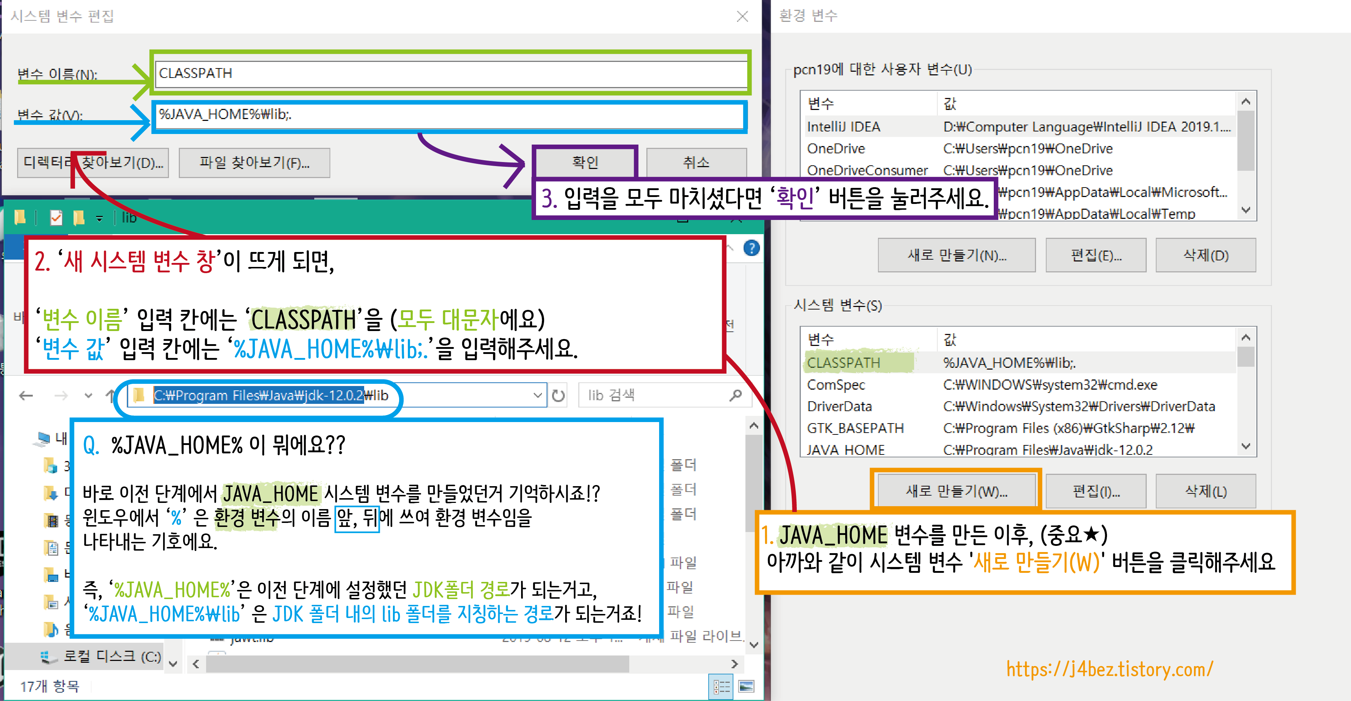Click the refresh icon beside address bar

[x=559, y=396]
